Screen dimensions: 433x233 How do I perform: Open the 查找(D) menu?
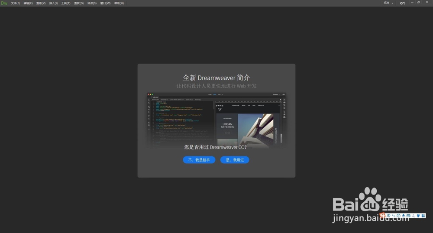click(x=79, y=3)
